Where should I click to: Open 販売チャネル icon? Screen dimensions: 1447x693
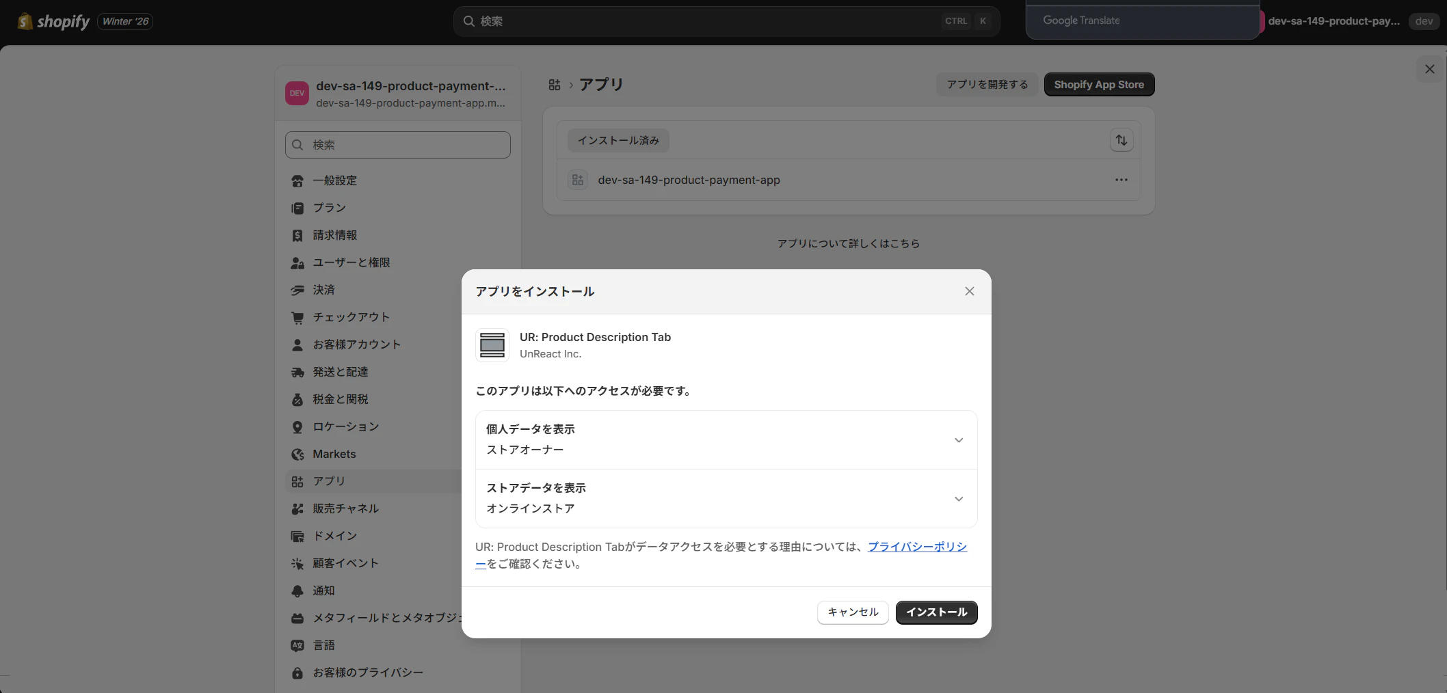tap(297, 509)
